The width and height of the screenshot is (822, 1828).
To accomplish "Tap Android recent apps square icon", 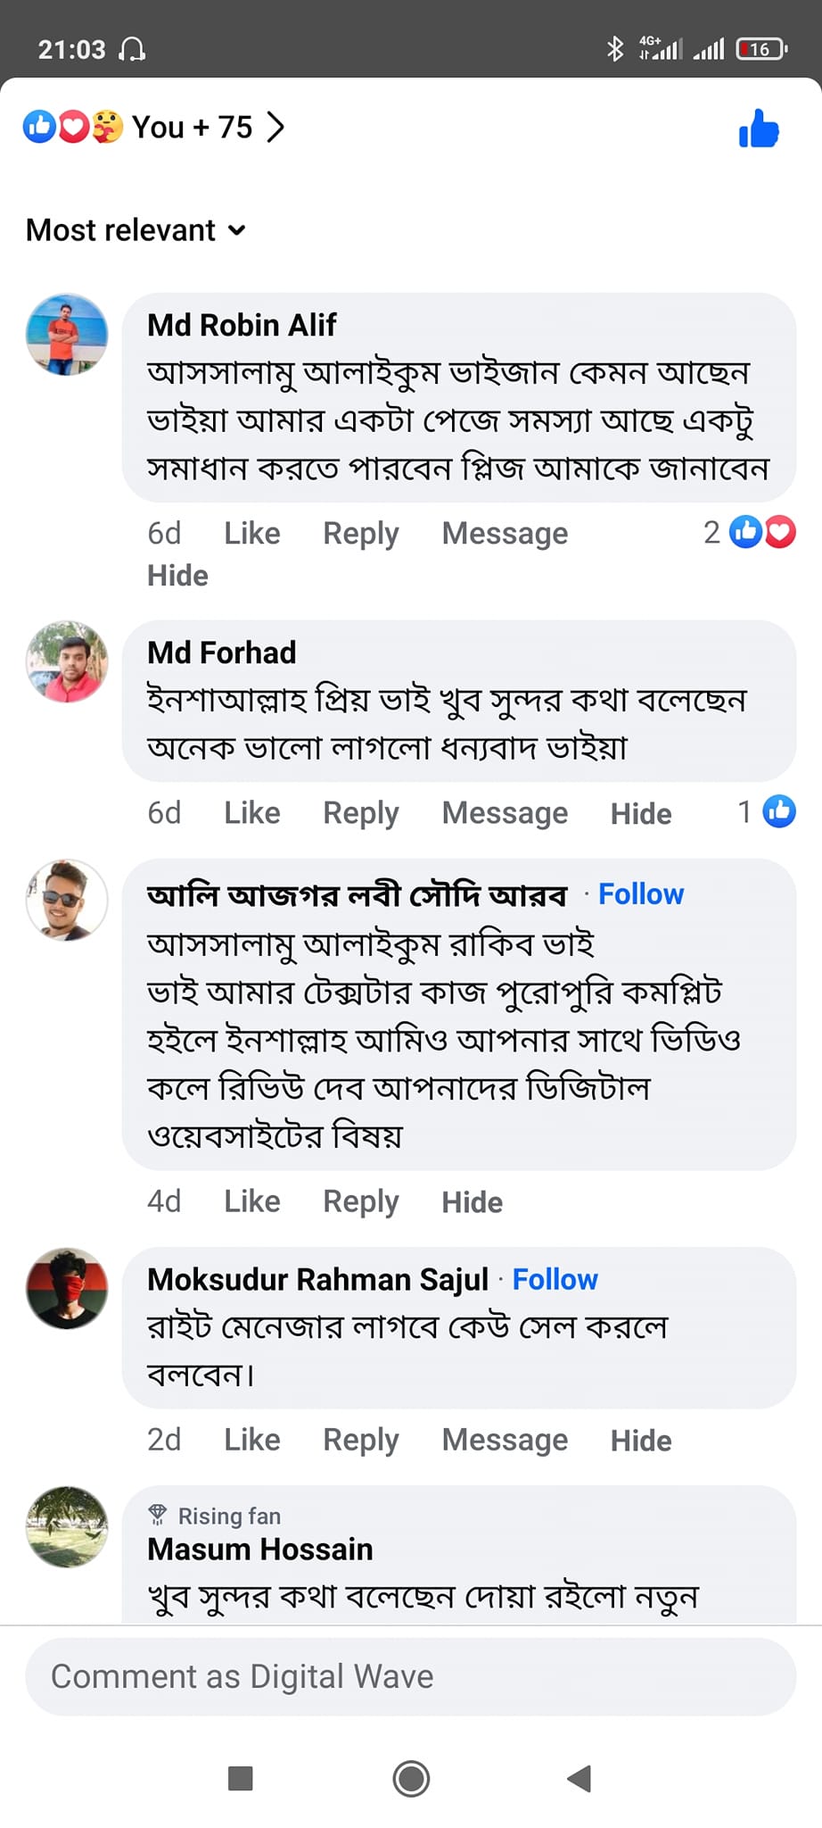I will (x=241, y=1778).
